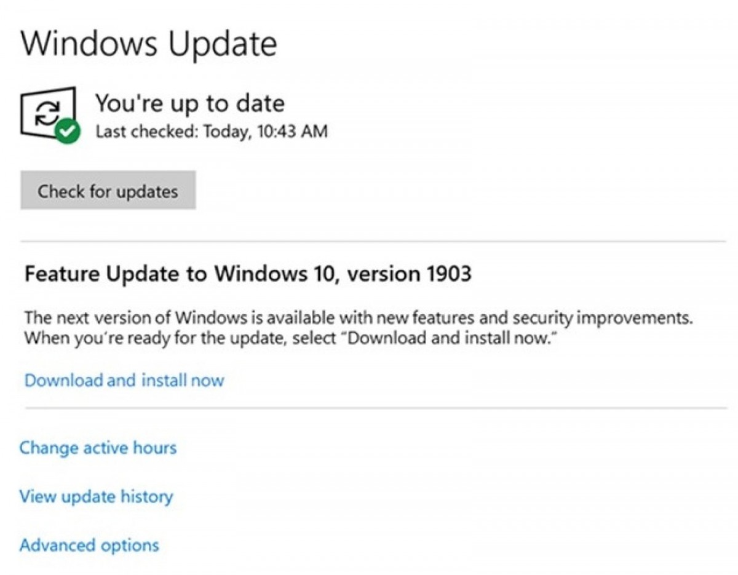Open View update history
This screenshot has height=575, width=738.
(96, 496)
